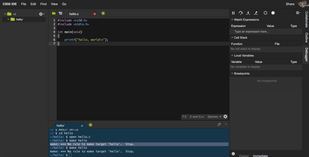
Task: Collapse the Local Variables section
Action: click(x=232, y=56)
